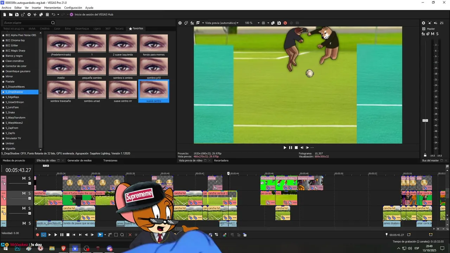This screenshot has height=253, width=450.
Task: Open the mixer properties gear icon
Action: [x=423, y=23]
